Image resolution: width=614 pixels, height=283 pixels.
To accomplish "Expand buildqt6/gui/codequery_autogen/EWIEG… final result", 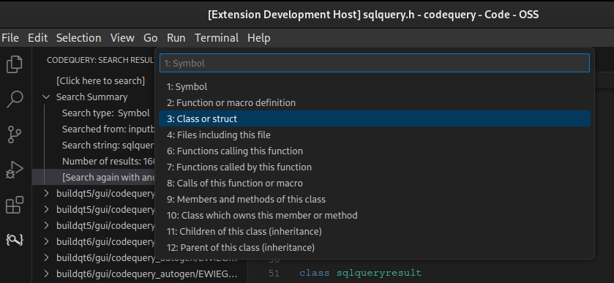I will tap(46, 273).
